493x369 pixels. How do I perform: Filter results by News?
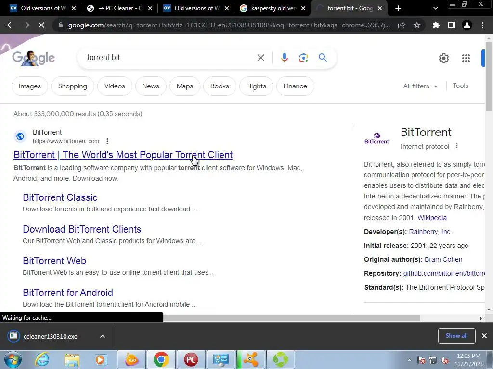(x=151, y=86)
